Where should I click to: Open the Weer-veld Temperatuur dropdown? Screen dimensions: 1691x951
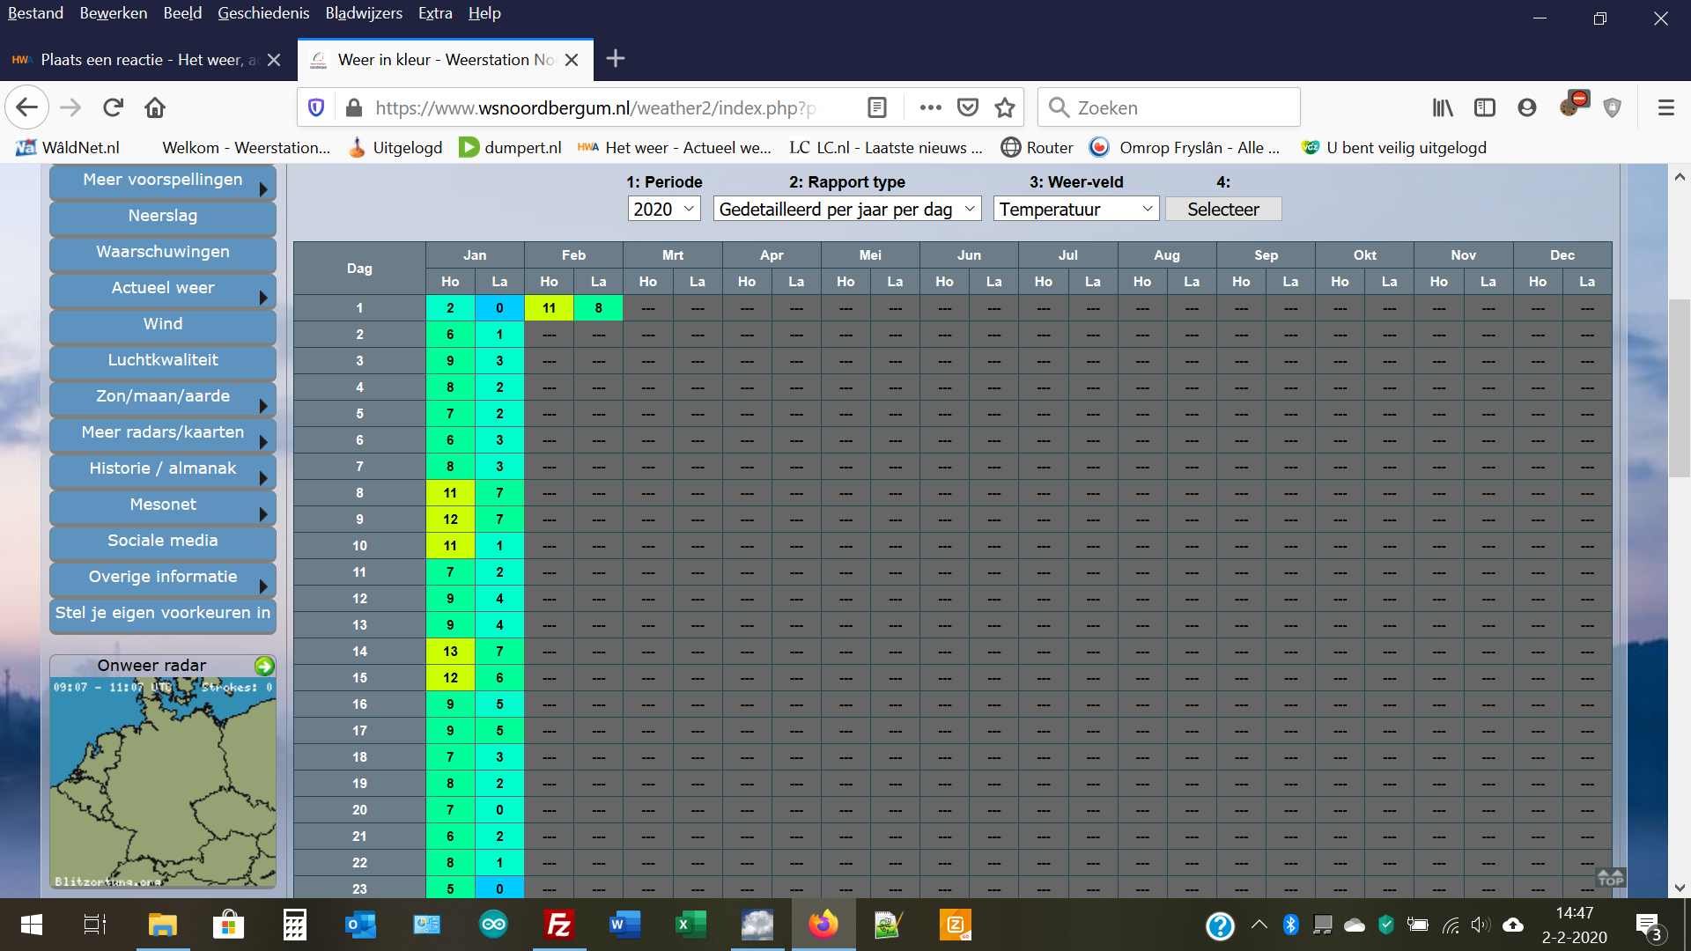point(1075,210)
